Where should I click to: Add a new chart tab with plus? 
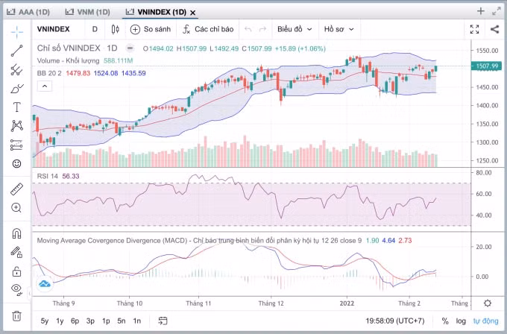pos(481,11)
